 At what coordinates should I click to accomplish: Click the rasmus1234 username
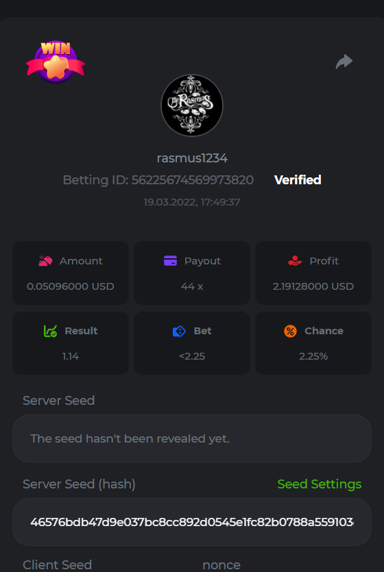click(192, 158)
